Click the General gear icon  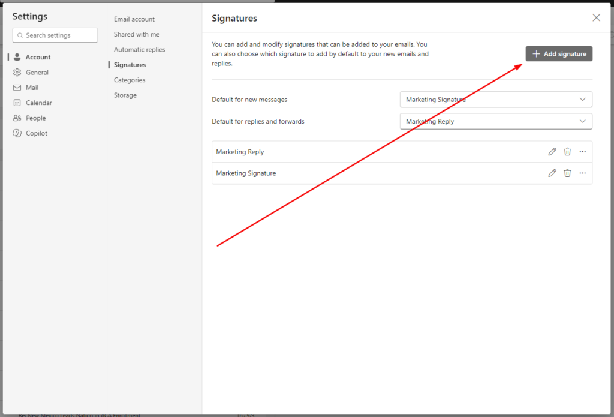tap(17, 73)
